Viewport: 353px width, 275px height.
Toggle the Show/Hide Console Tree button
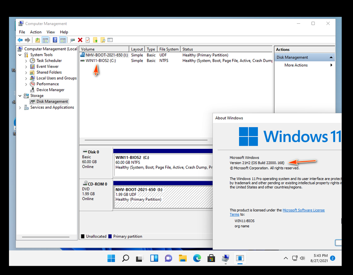45,40
